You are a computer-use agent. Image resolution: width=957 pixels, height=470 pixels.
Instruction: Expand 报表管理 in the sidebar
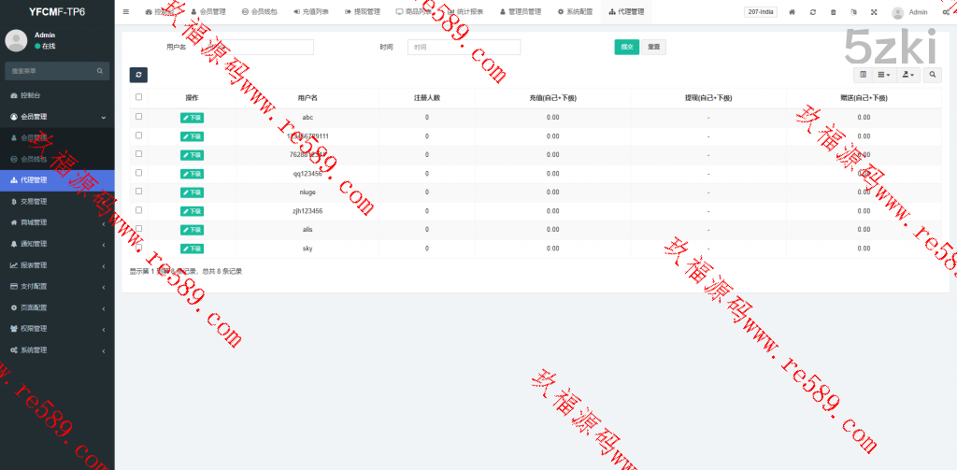pyautogui.click(x=56, y=265)
